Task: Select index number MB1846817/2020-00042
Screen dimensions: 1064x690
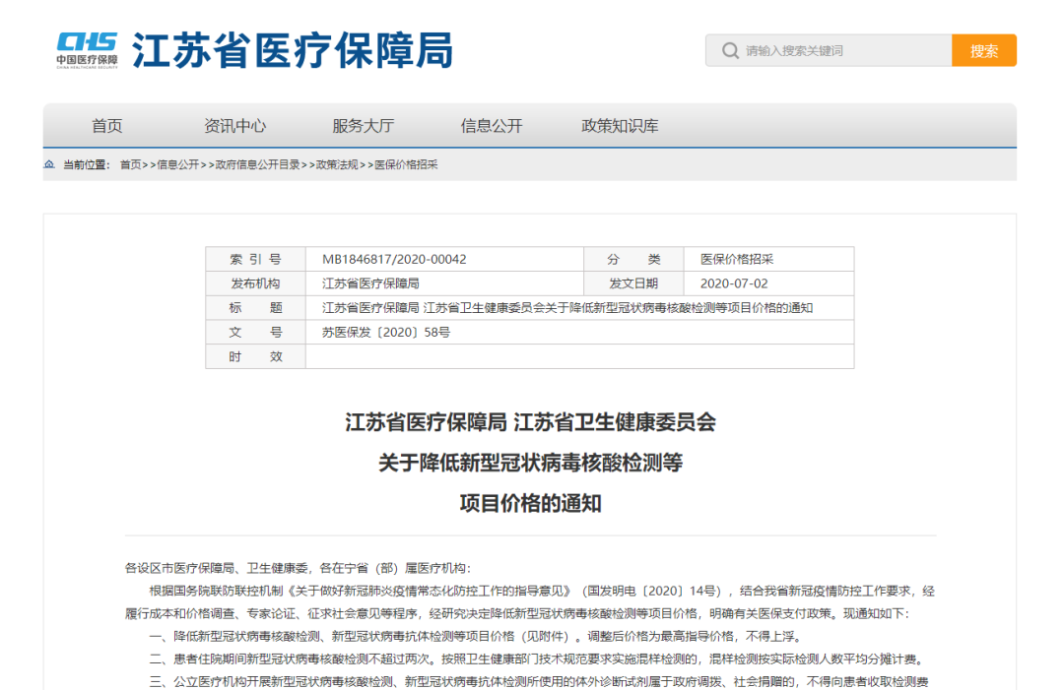Action: click(394, 260)
